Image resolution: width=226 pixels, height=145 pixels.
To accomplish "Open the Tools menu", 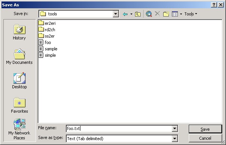I will [x=191, y=14].
